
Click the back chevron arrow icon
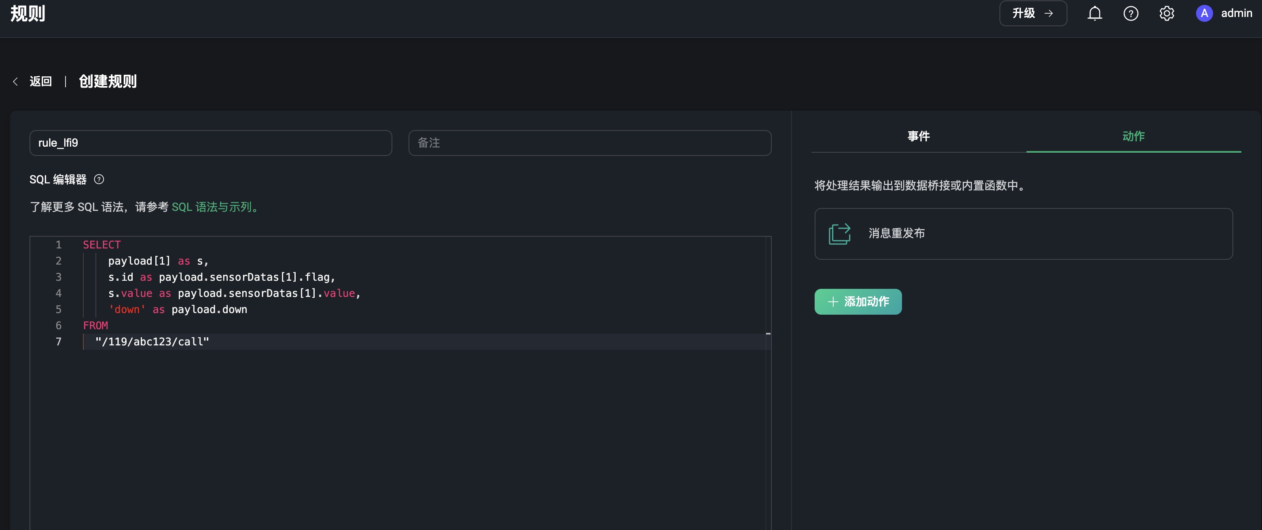tap(16, 82)
